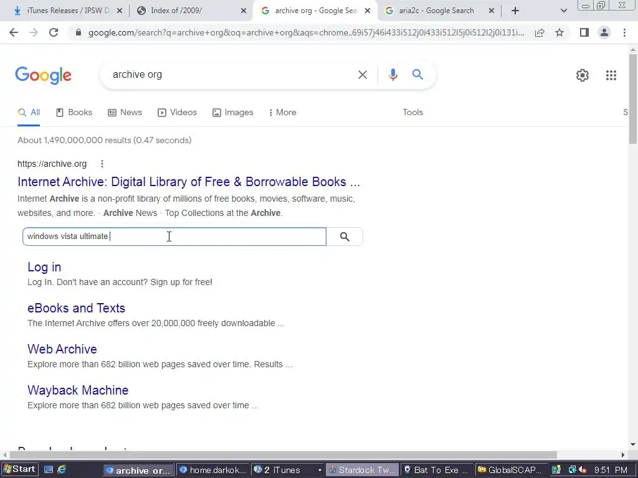Click https://archive.org URL text above result
This screenshot has height=478, width=638.
coord(52,164)
